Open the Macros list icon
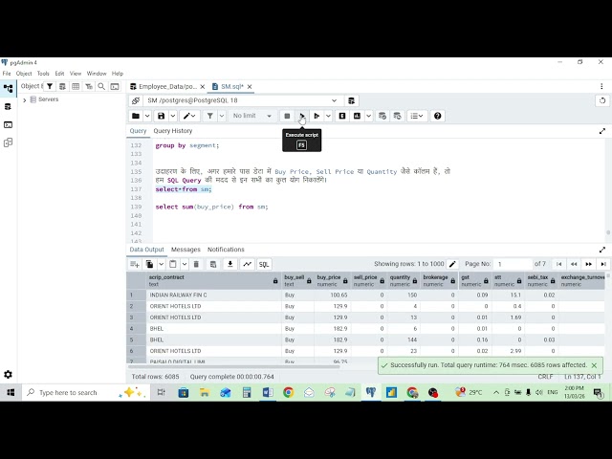 [x=417, y=116]
